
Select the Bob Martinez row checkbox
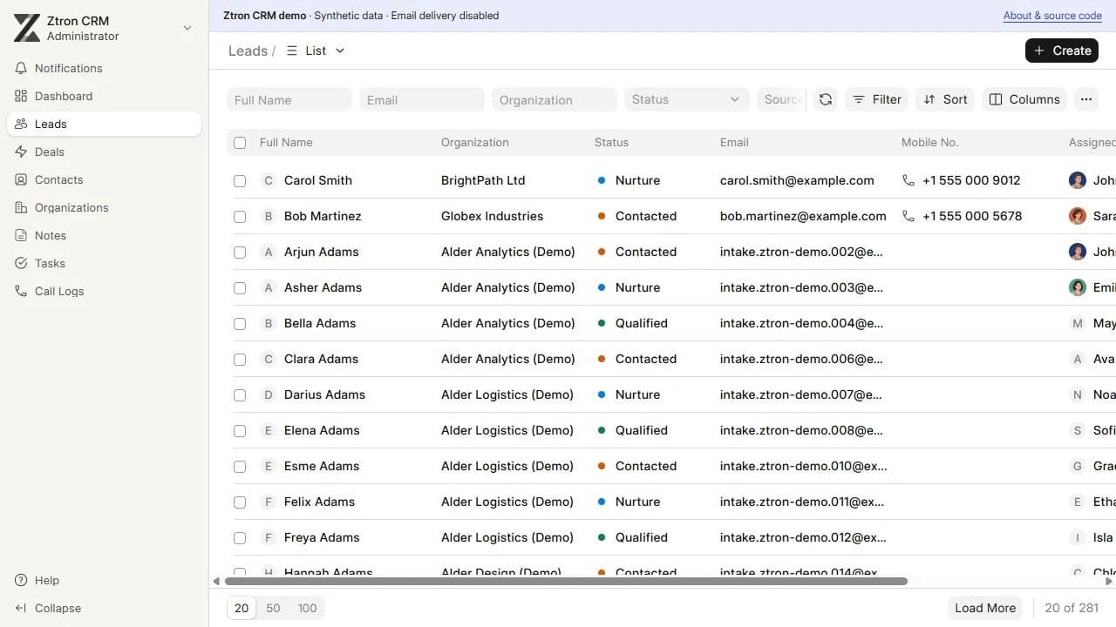tap(240, 217)
